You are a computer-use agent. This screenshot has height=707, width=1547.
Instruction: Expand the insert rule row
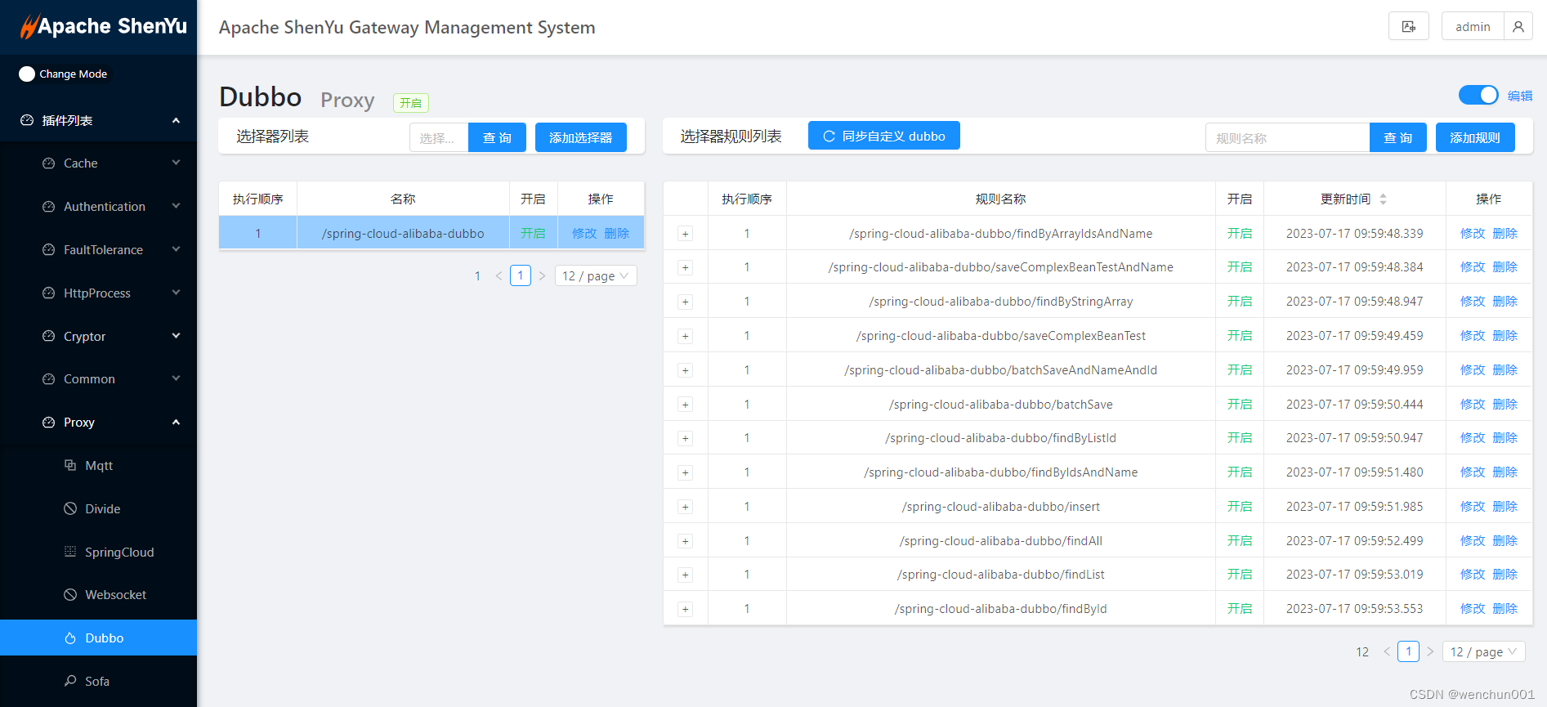(686, 507)
